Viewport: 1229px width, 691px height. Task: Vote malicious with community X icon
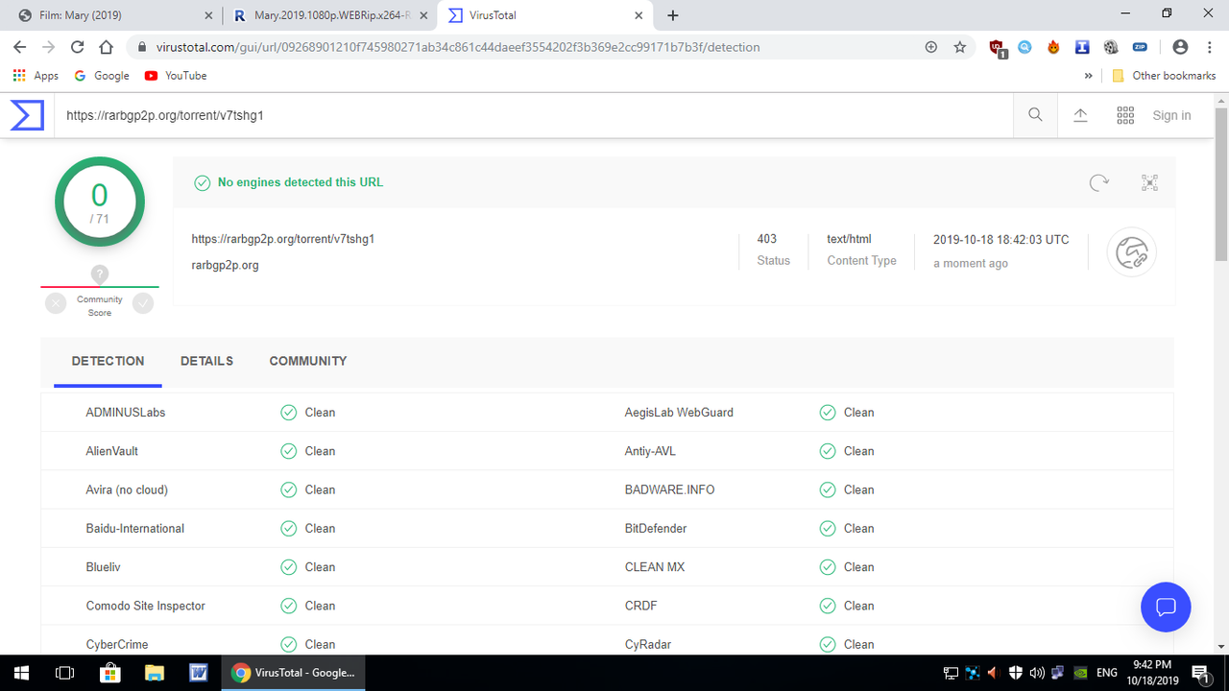pyautogui.click(x=56, y=303)
